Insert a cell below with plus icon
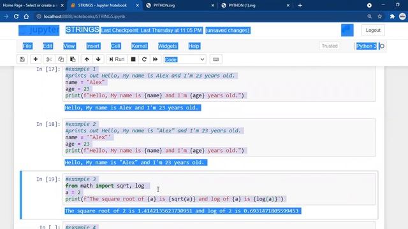The width and height of the screenshot is (408, 229). pos(36,59)
